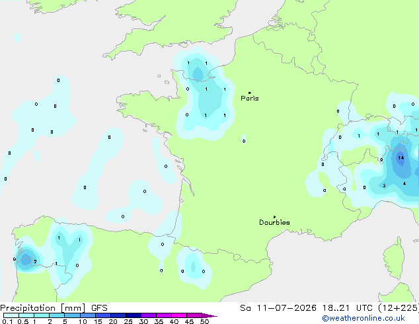Pick the purple legend swatch between 30 and 35
The image size is (419, 324).
[149, 315]
